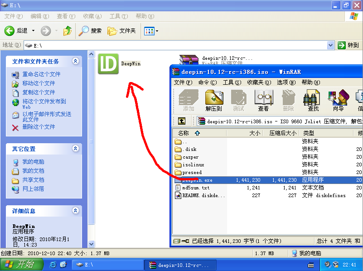The height and width of the screenshot is (271, 363).
Task: Open the Views icon in Explorer toolbar
Action: [149, 31]
